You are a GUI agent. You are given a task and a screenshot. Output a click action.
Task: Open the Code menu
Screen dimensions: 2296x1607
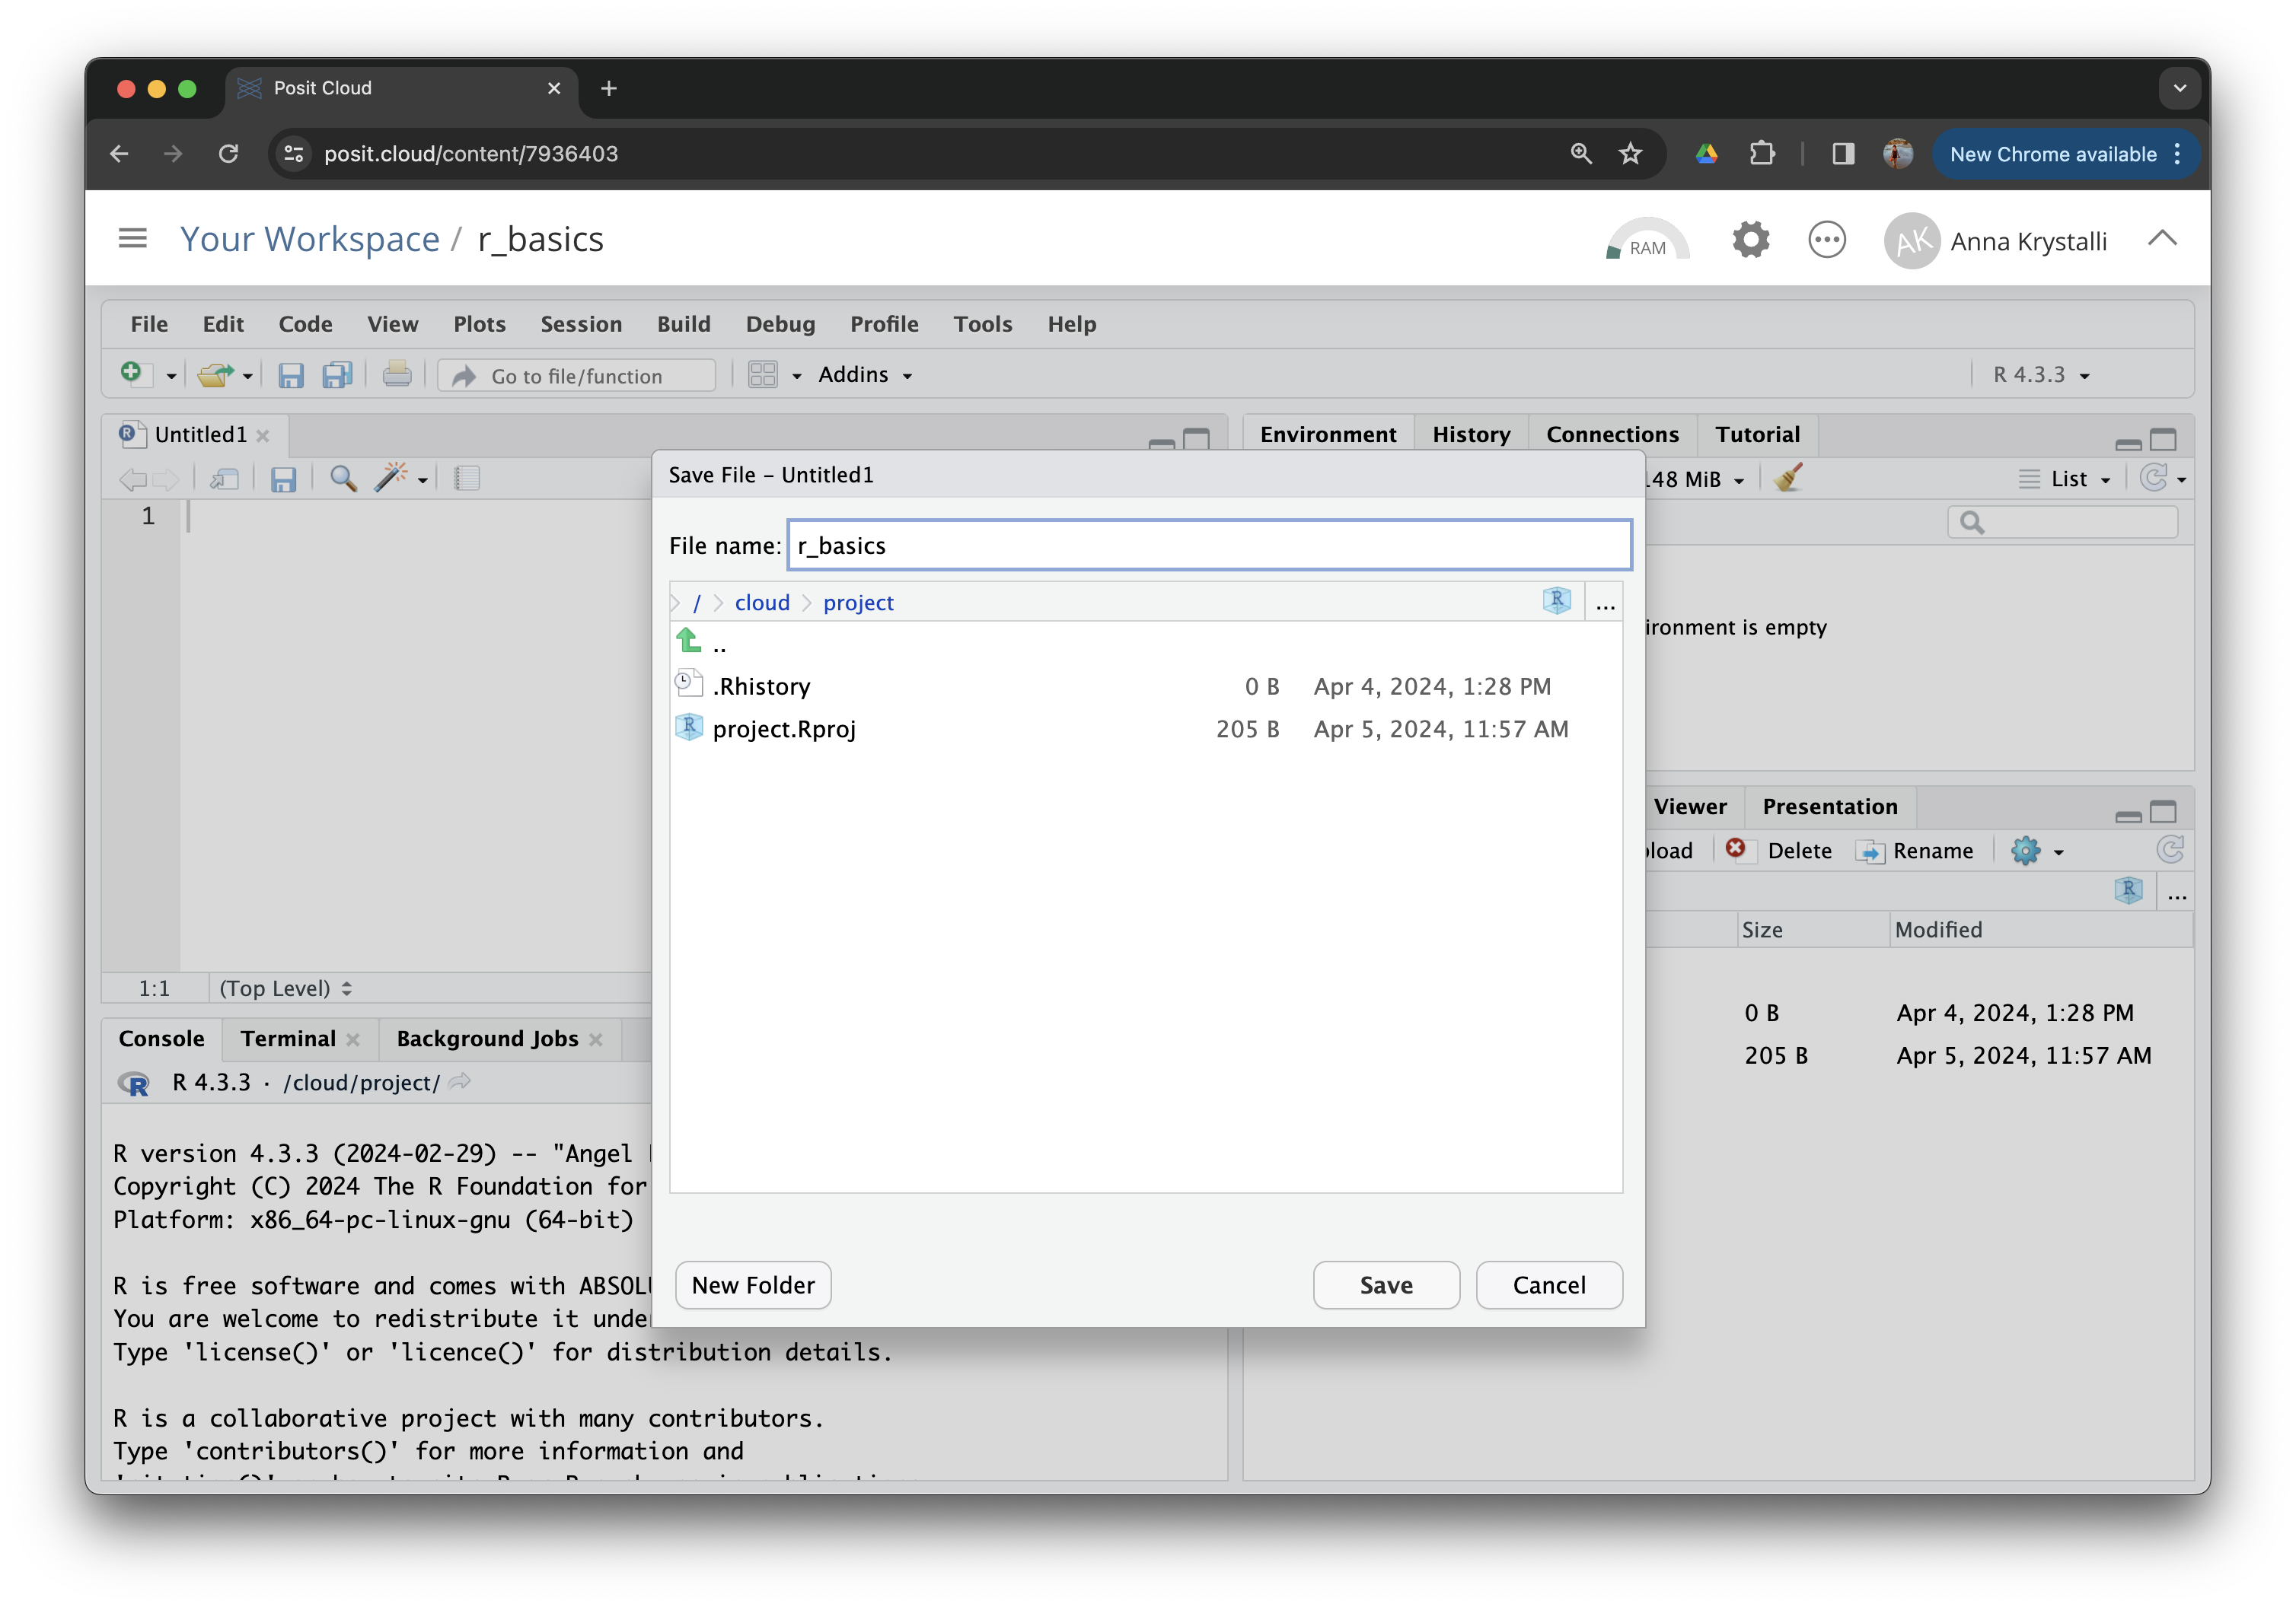(x=305, y=324)
